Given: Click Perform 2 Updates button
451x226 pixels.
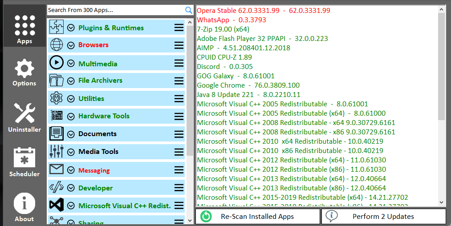Looking at the screenshot, I should [x=384, y=216].
